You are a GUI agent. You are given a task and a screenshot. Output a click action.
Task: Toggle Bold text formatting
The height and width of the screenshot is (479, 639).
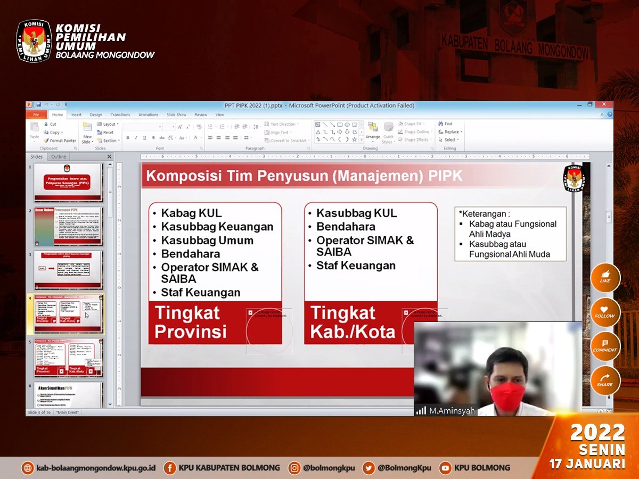coord(128,138)
